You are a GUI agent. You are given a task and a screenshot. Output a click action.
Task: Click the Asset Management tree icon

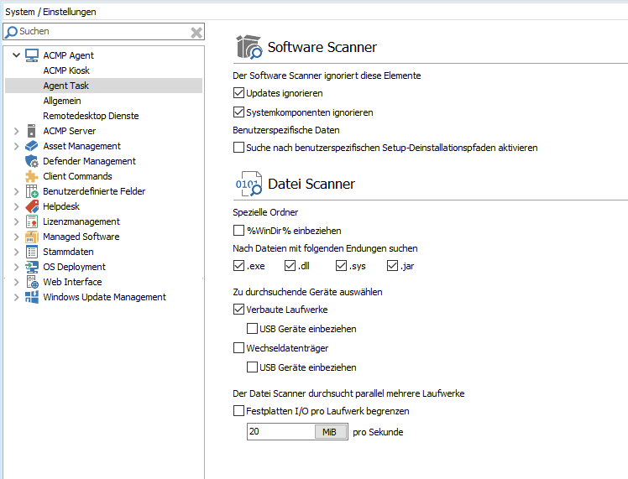(32, 146)
